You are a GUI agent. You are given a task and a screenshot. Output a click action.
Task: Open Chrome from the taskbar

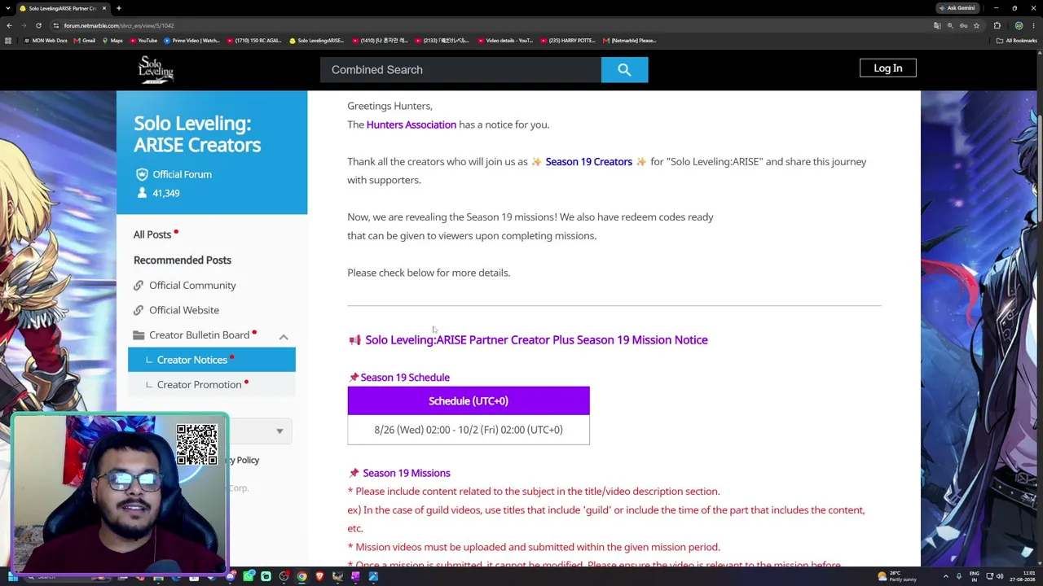click(301, 577)
